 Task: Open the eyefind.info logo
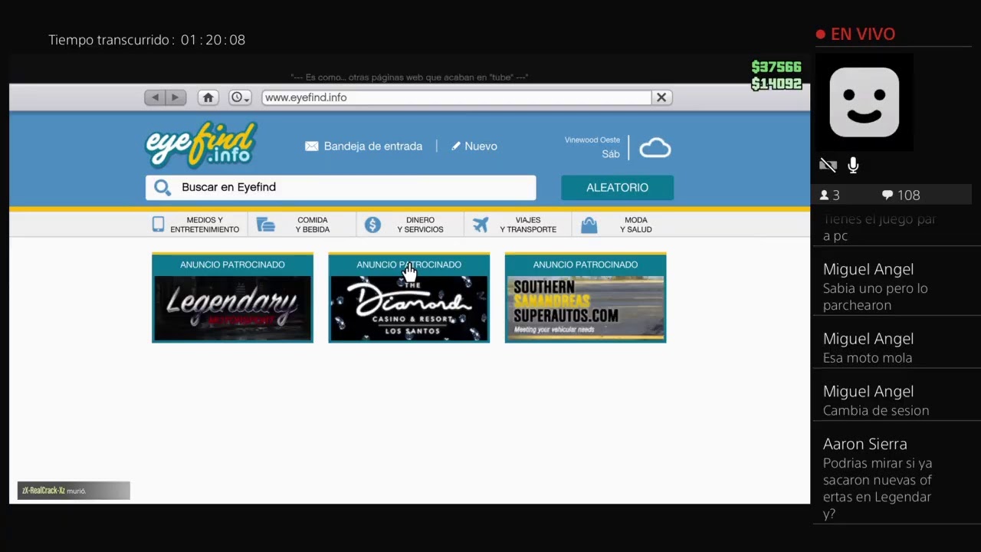click(x=201, y=145)
